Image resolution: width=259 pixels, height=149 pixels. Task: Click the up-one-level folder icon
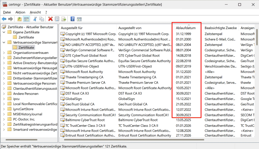[19, 19]
